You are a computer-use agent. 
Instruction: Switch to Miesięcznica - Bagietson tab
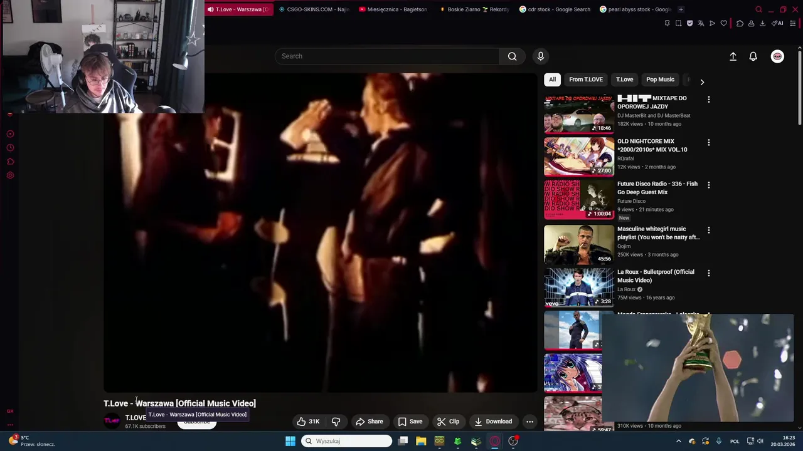click(394, 9)
